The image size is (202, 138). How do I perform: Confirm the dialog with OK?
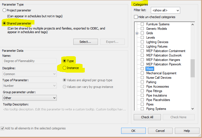[x=133, y=131]
